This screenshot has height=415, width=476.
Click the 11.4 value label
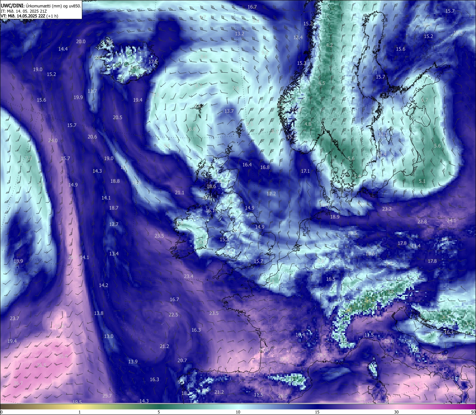click(x=416, y=246)
